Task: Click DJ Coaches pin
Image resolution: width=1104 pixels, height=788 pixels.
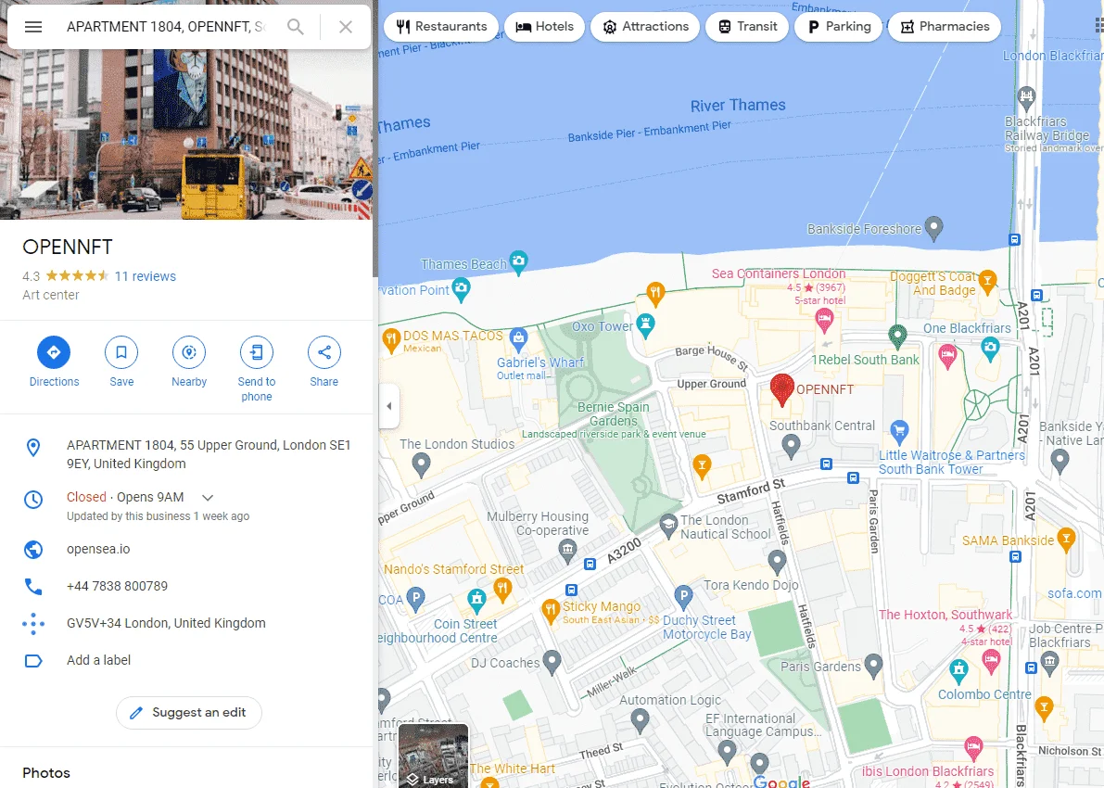Action: [552, 661]
